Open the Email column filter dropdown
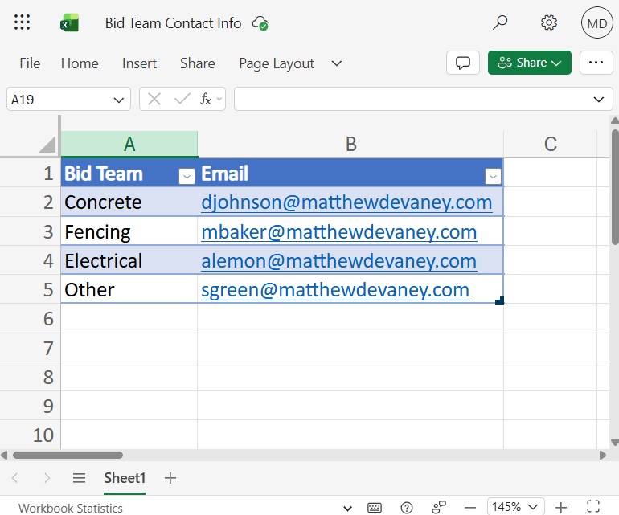The height and width of the screenshot is (515, 619). click(493, 175)
